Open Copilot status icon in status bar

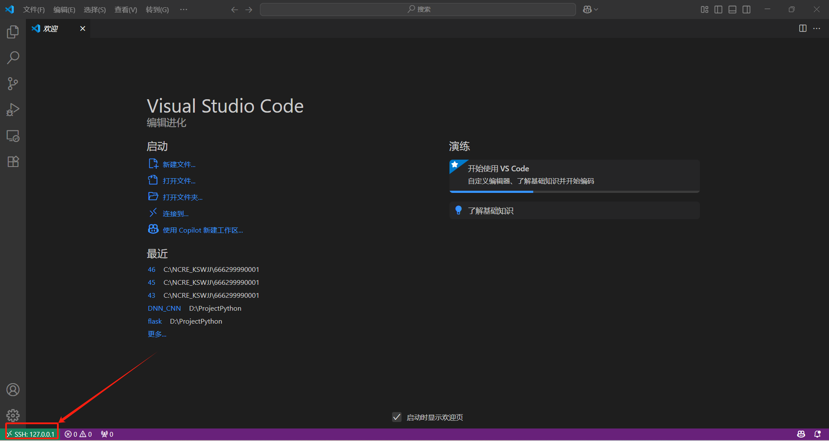point(801,434)
